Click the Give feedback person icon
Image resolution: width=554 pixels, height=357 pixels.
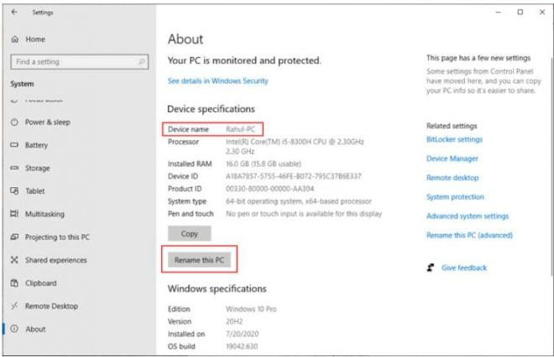click(x=431, y=268)
